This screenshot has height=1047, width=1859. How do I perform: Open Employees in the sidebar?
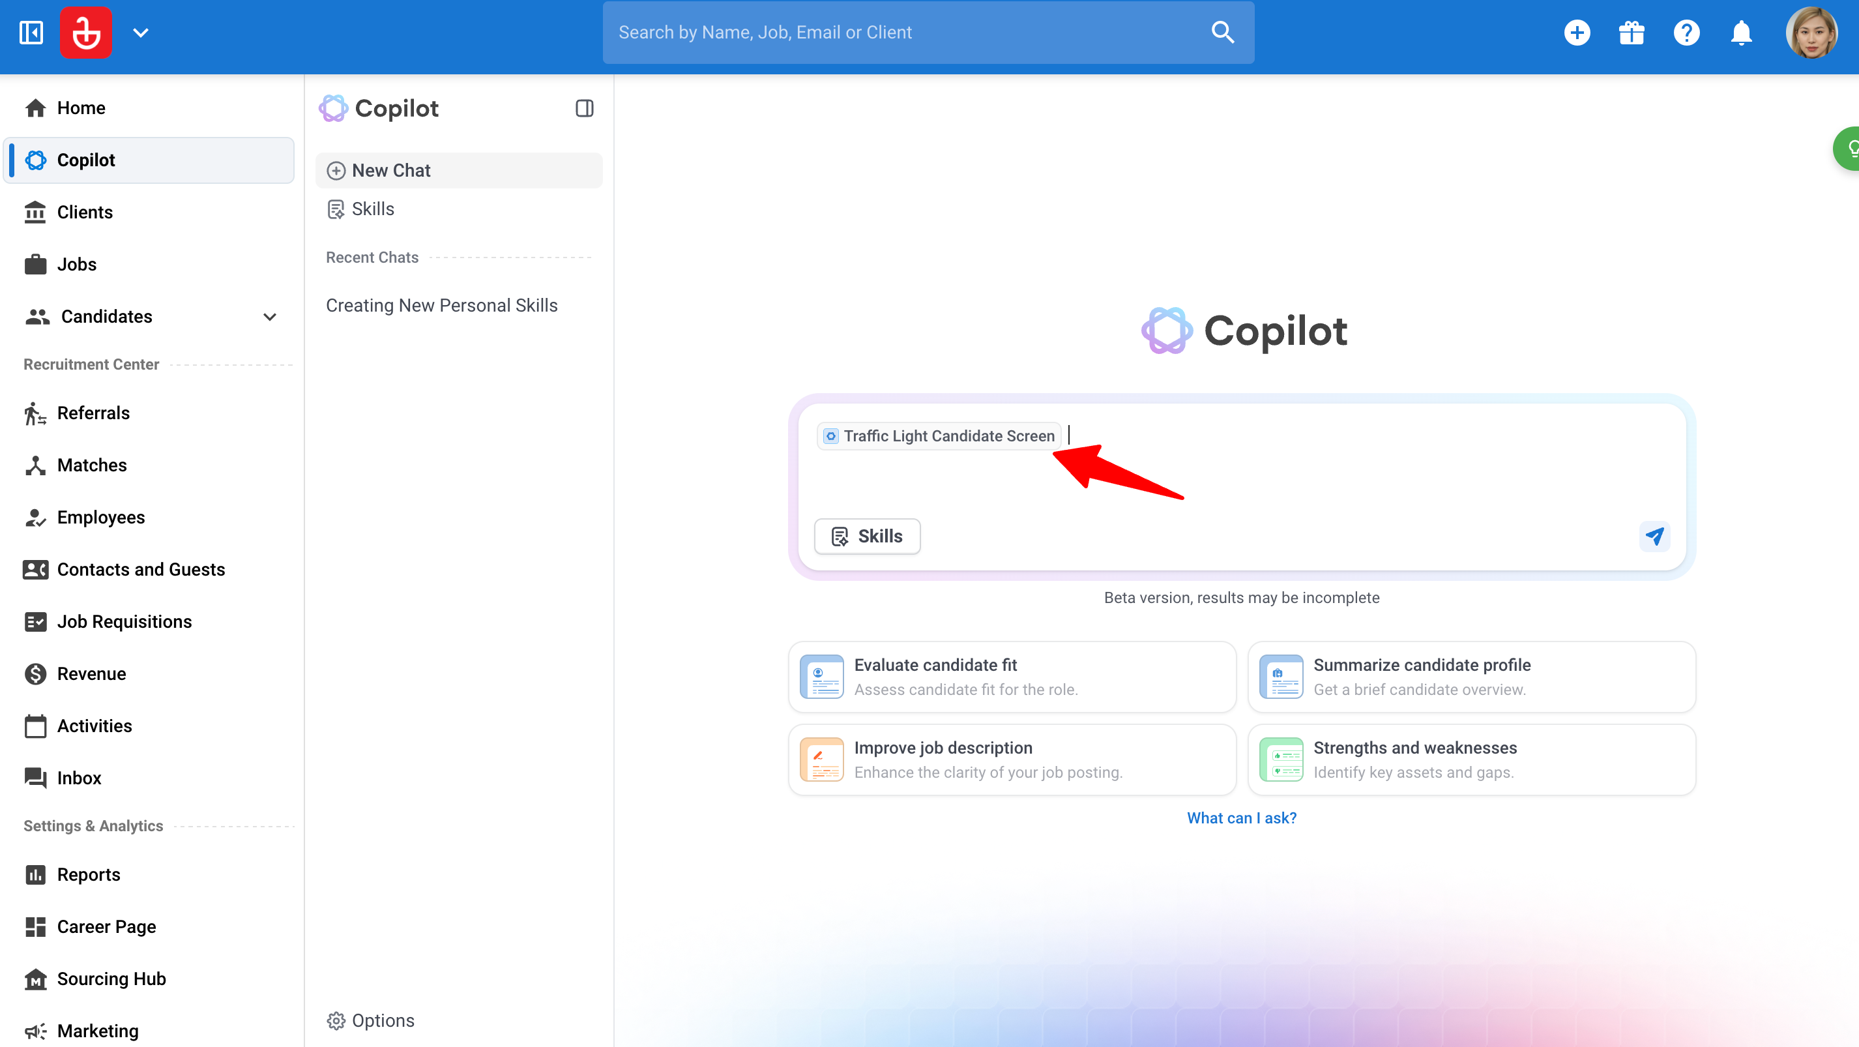(x=149, y=518)
